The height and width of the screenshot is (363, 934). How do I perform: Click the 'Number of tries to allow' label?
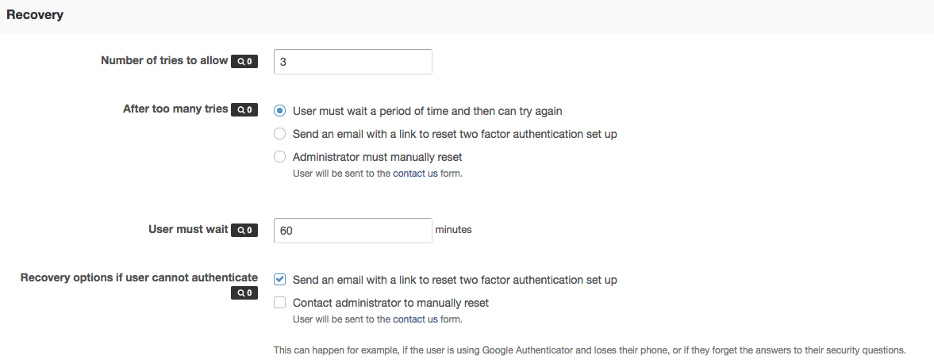tap(164, 60)
